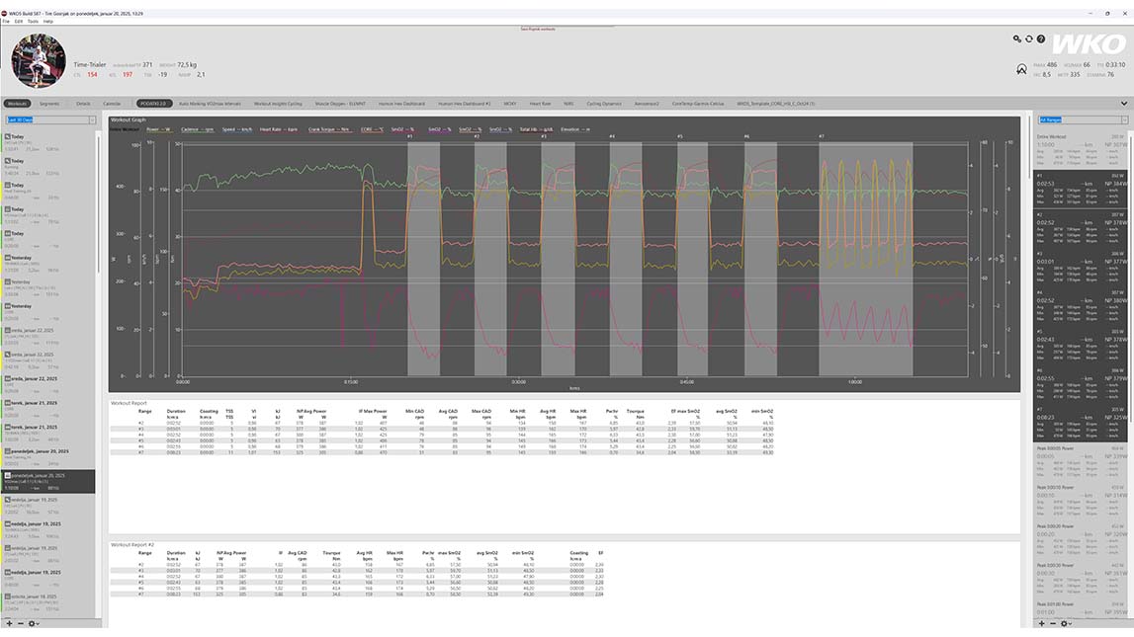
Task: Toggle the Power series in graph legend
Action: pyautogui.click(x=158, y=129)
